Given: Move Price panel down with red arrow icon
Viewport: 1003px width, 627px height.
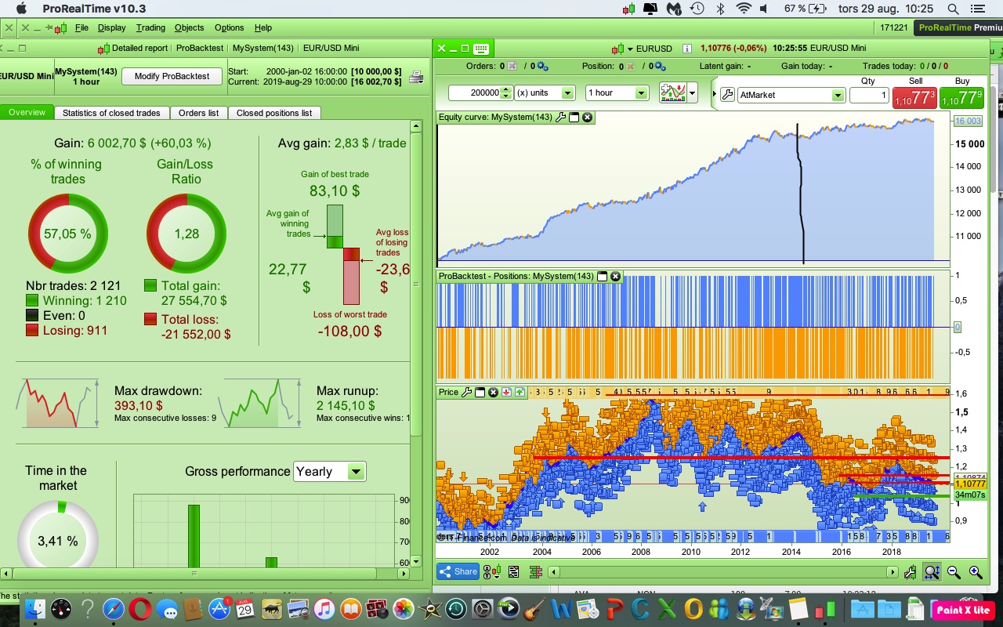Looking at the screenshot, I should [506, 392].
